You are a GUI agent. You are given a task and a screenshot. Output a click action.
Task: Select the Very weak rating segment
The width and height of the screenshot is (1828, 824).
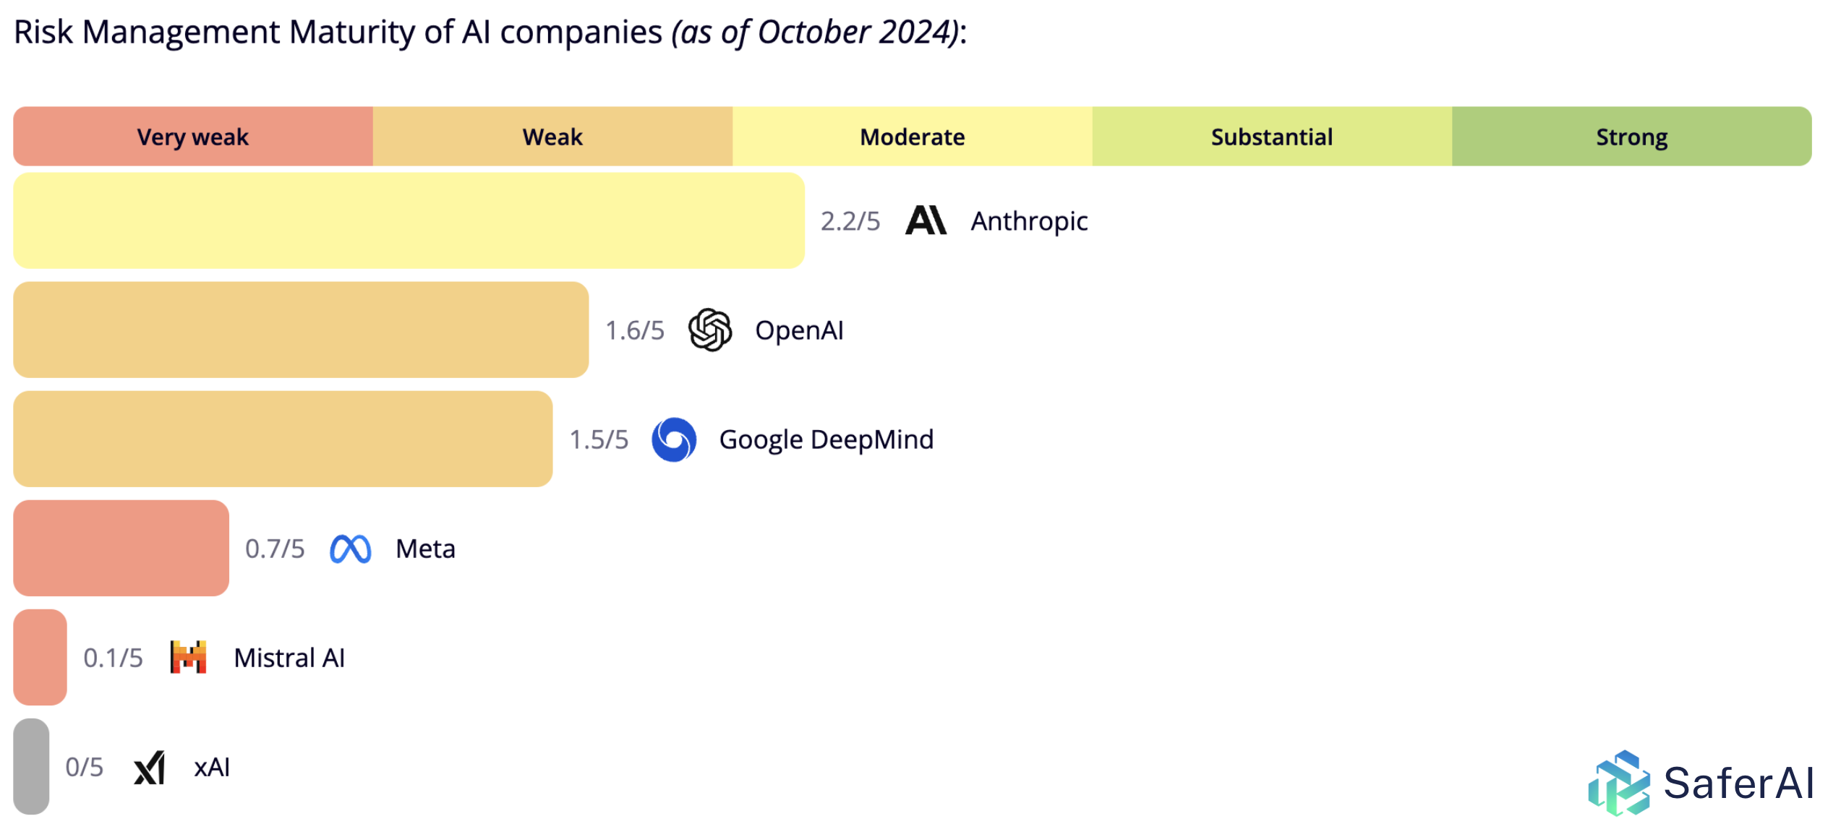click(193, 137)
